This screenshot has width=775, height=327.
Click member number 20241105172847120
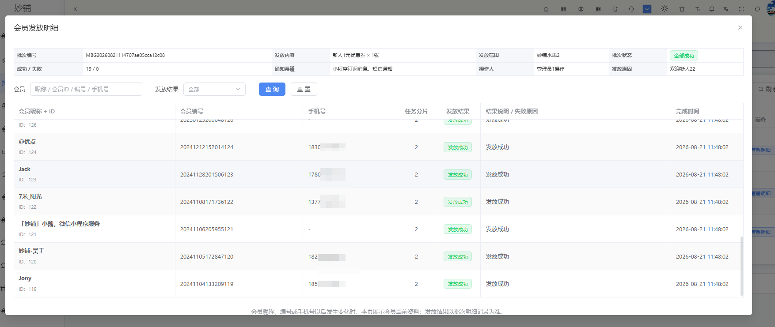click(x=207, y=257)
